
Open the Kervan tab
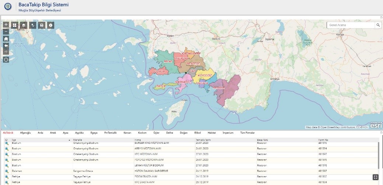pyautogui.click(x=127, y=133)
